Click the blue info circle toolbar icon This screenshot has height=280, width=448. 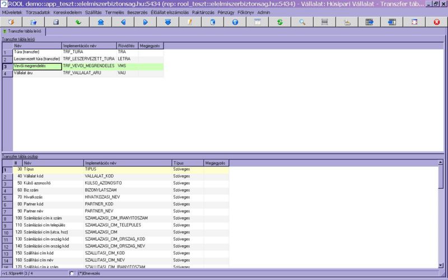pos(235,22)
